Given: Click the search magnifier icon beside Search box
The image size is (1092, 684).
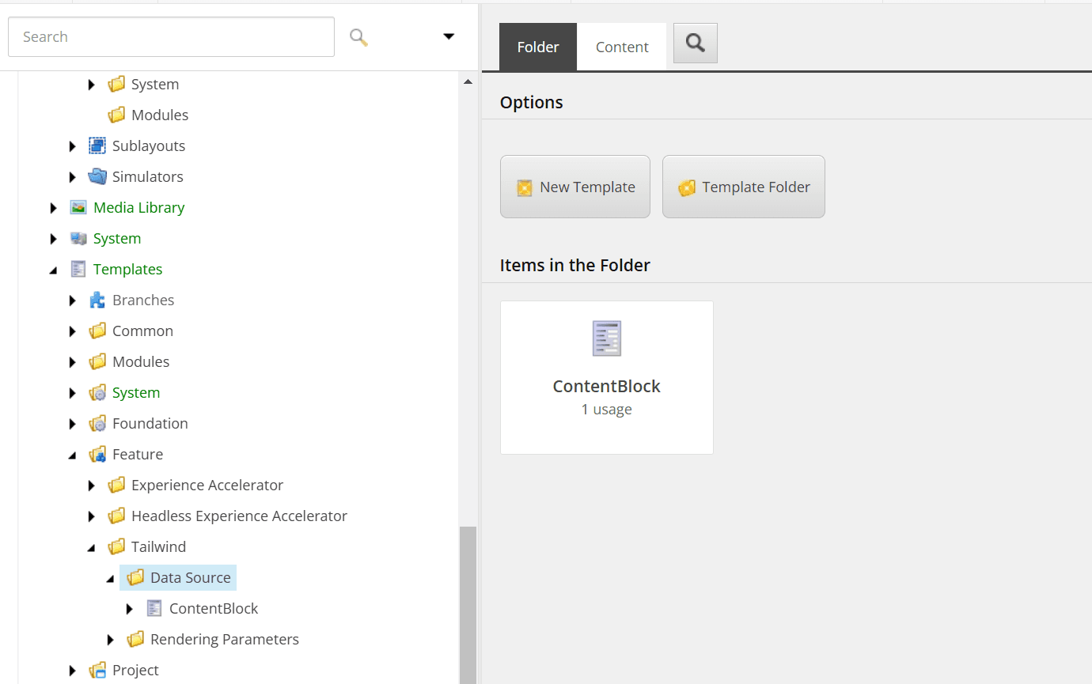Looking at the screenshot, I should pyautogui.click(x=358, y=37).
